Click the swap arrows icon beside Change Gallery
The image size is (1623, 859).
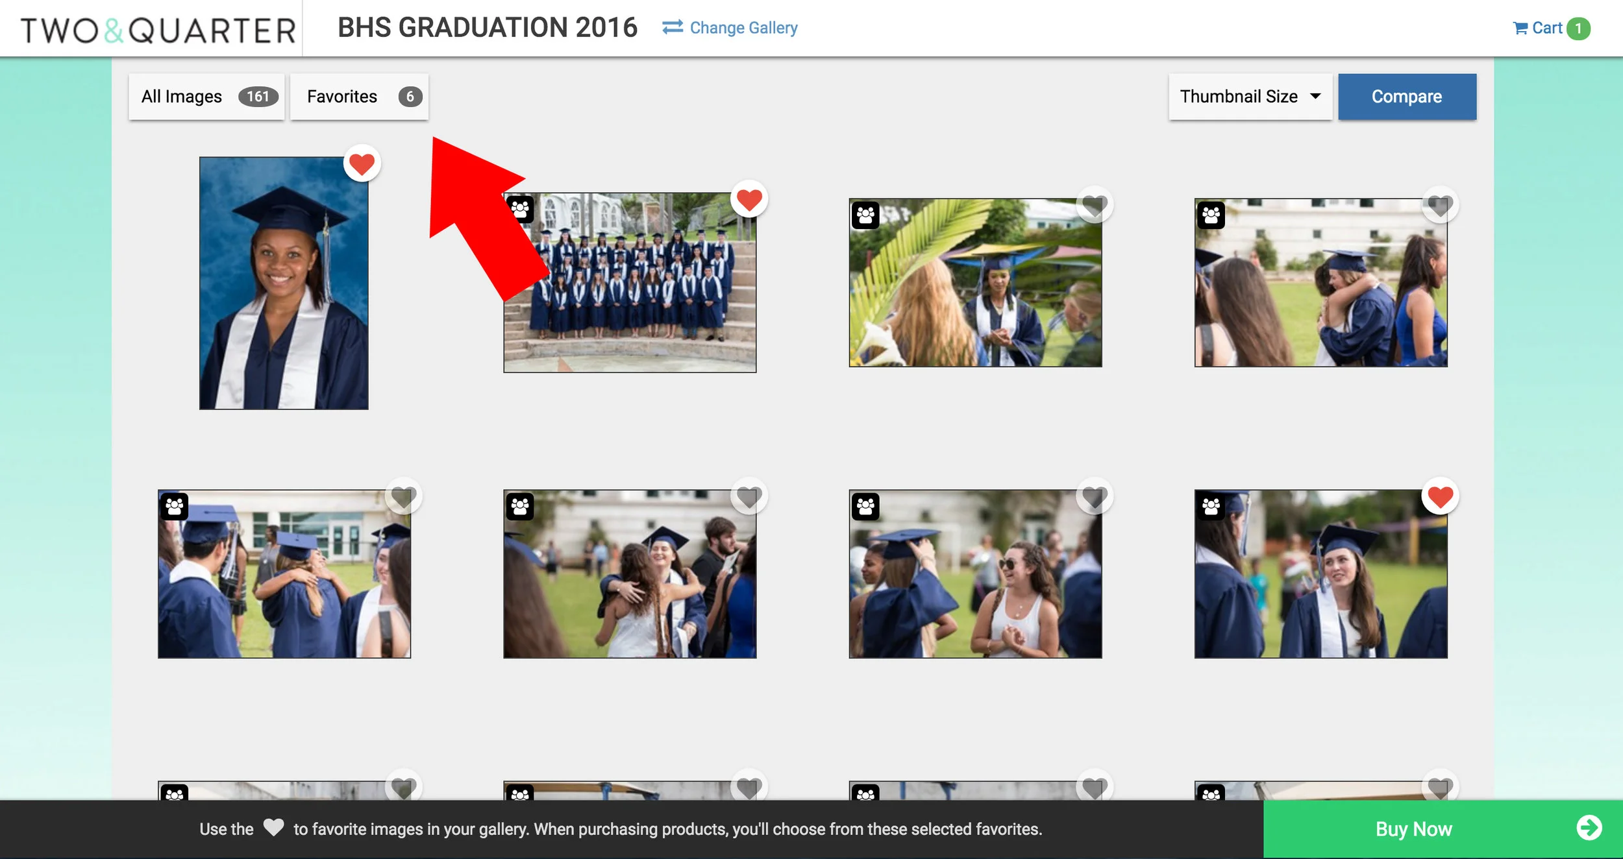pos(673,27)
